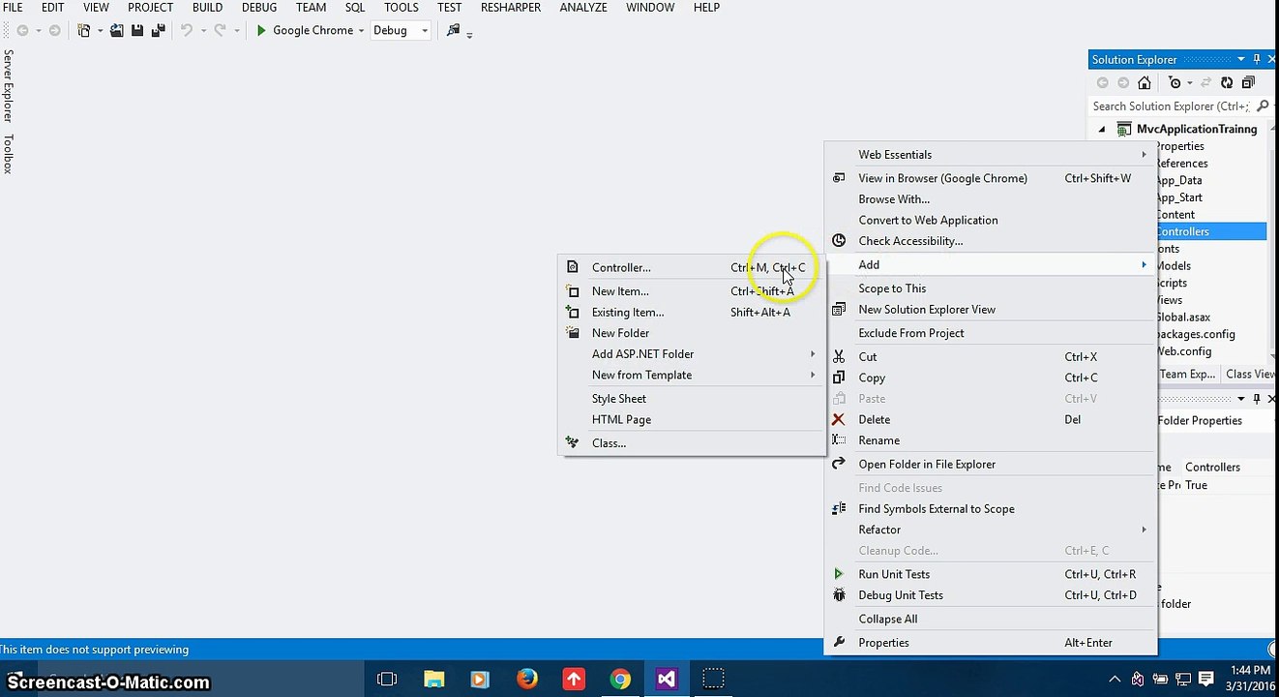1279x697 pixels.
Task: Select Debug Unit Tests in the context menu
Action: pos(991,595)
